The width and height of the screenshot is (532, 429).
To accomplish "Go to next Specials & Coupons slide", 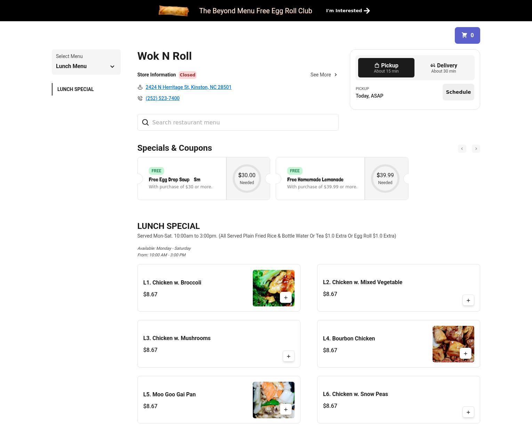I will pos(476,149).
